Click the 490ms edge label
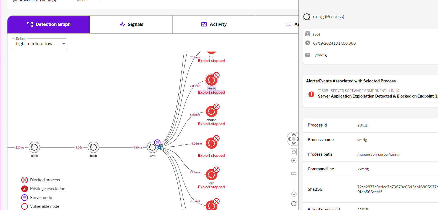Image resolution: width=438 pixels, height=210 pixels. [x=138, y=147]
